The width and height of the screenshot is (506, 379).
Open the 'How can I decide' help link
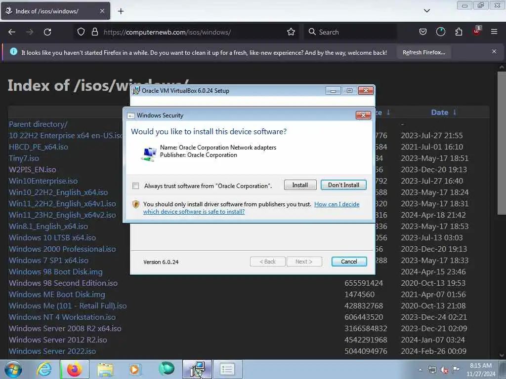click(x=251, y=208)
